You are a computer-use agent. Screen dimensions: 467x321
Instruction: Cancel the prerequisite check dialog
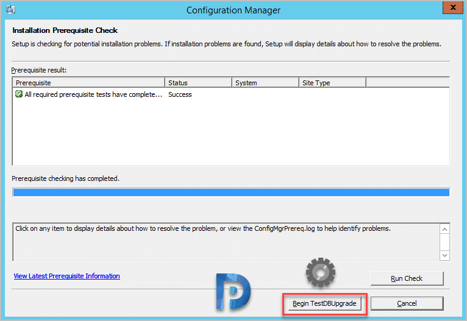[x=407, y=303]
